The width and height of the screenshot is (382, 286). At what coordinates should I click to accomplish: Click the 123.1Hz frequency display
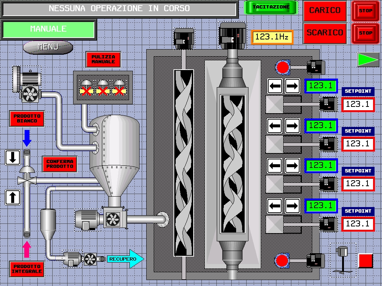pyautogui.click(x=272, y=37)
